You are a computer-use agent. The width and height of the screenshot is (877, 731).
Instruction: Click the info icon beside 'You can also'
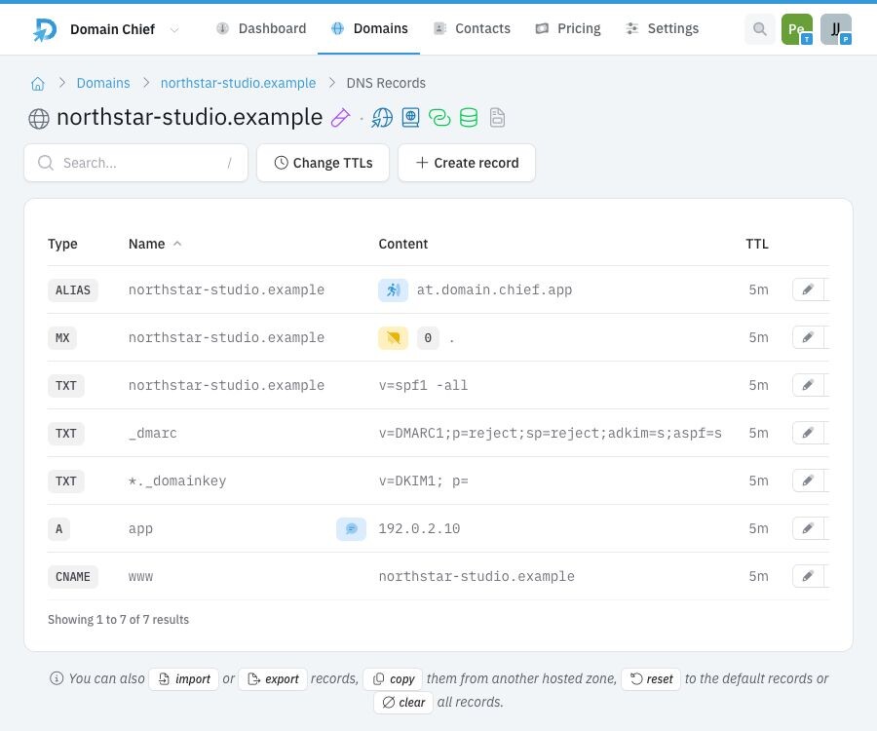[x=57, y=678]
